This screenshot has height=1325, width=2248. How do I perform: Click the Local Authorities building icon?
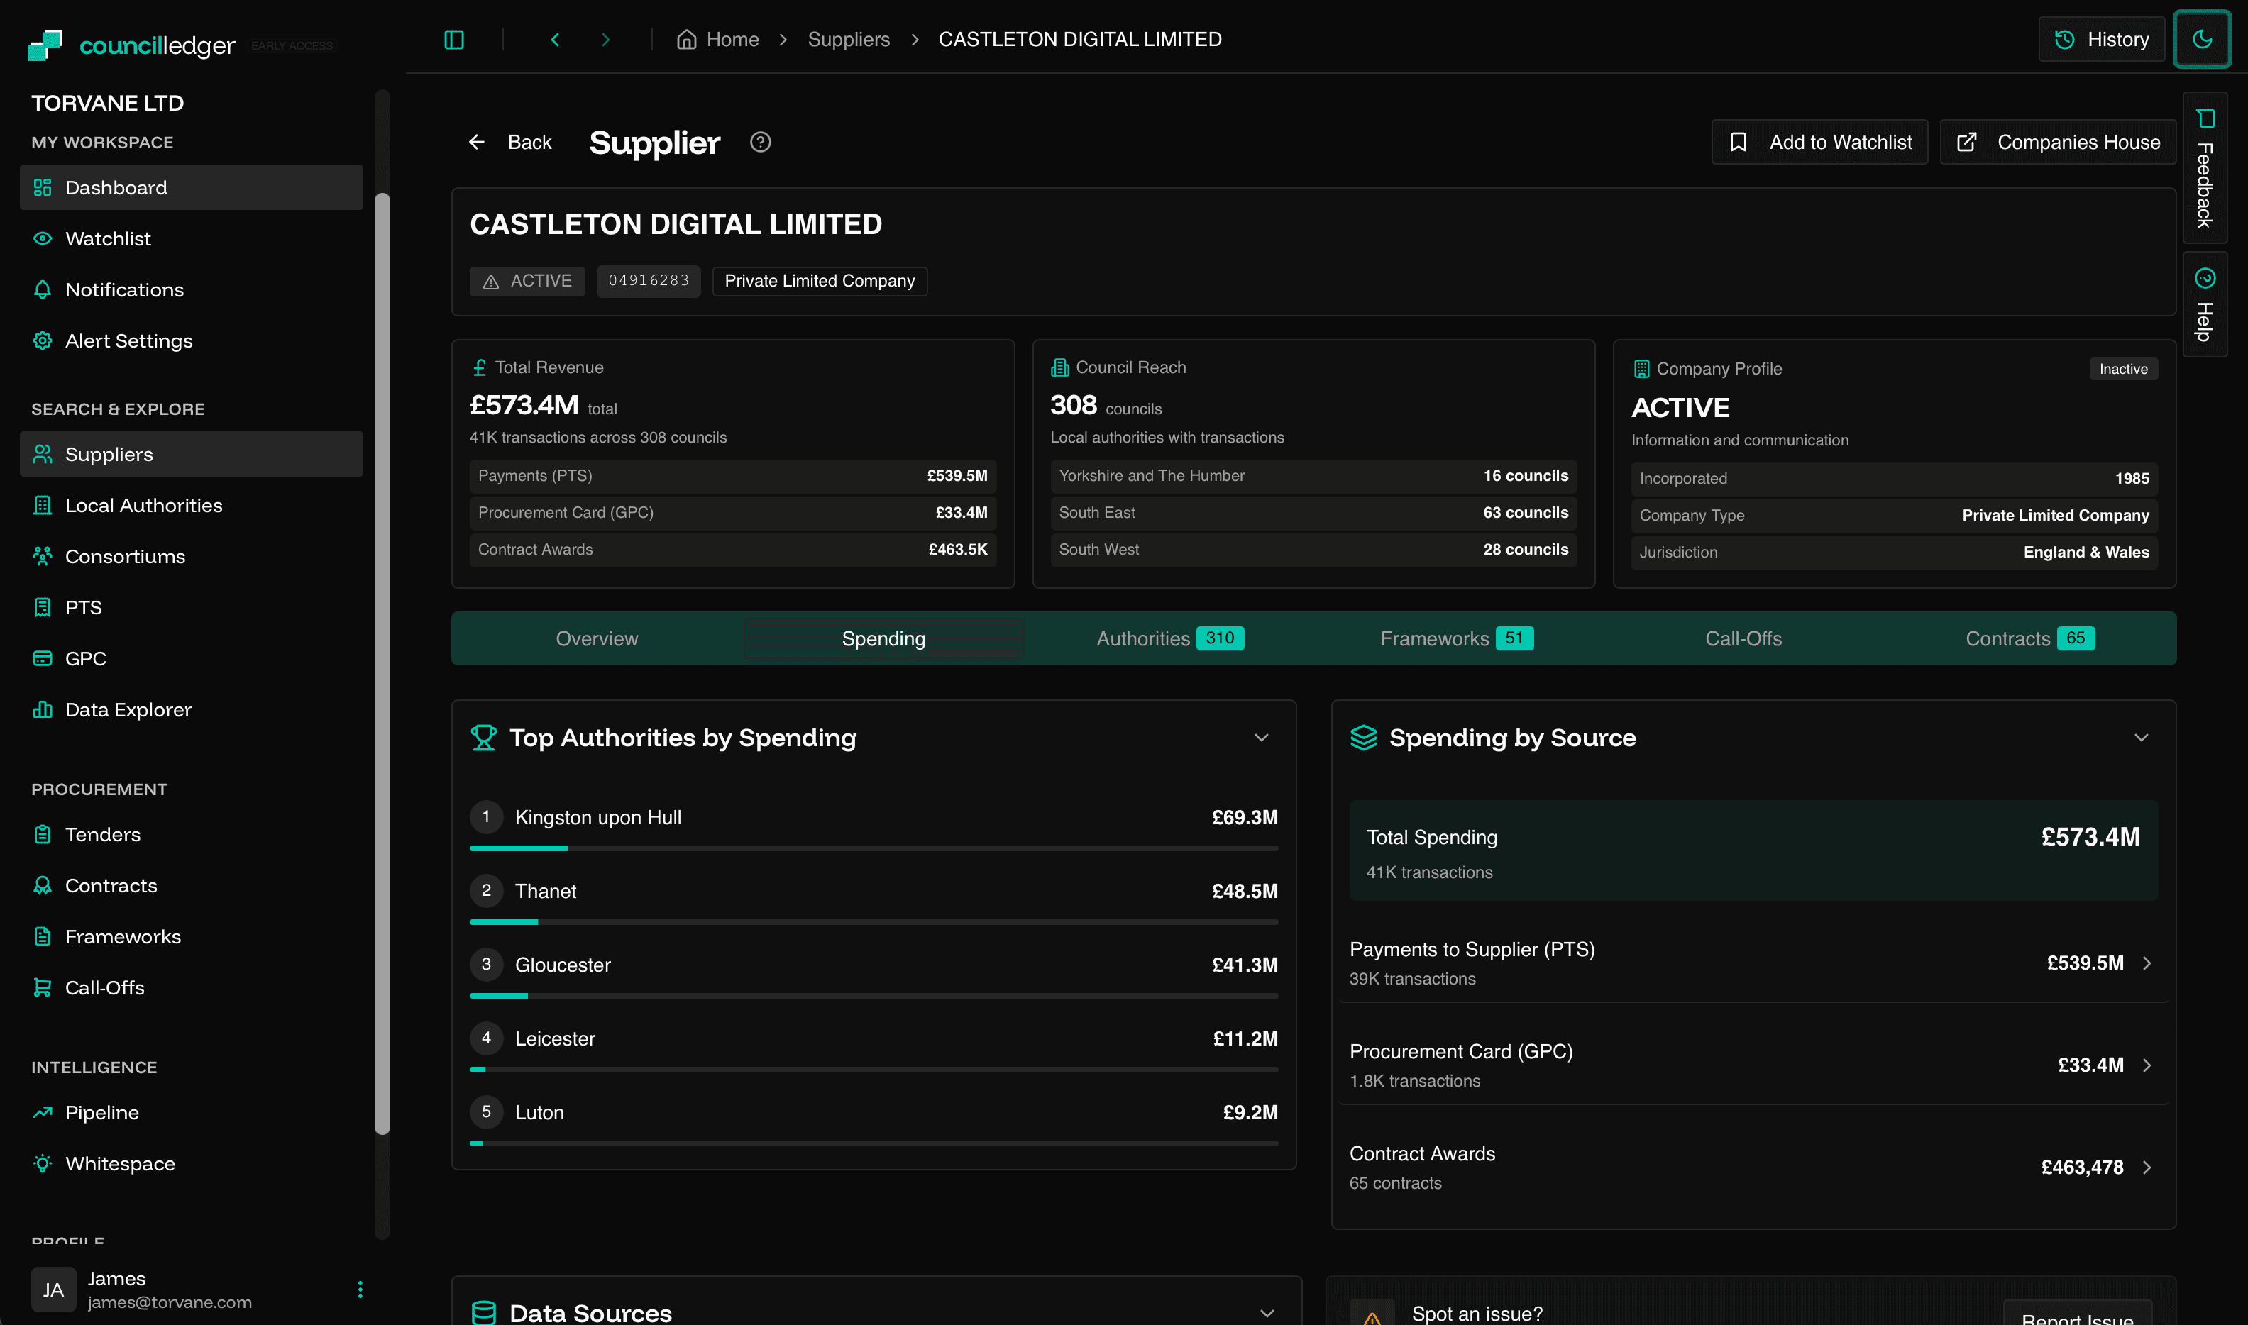(x=42, y=505)
